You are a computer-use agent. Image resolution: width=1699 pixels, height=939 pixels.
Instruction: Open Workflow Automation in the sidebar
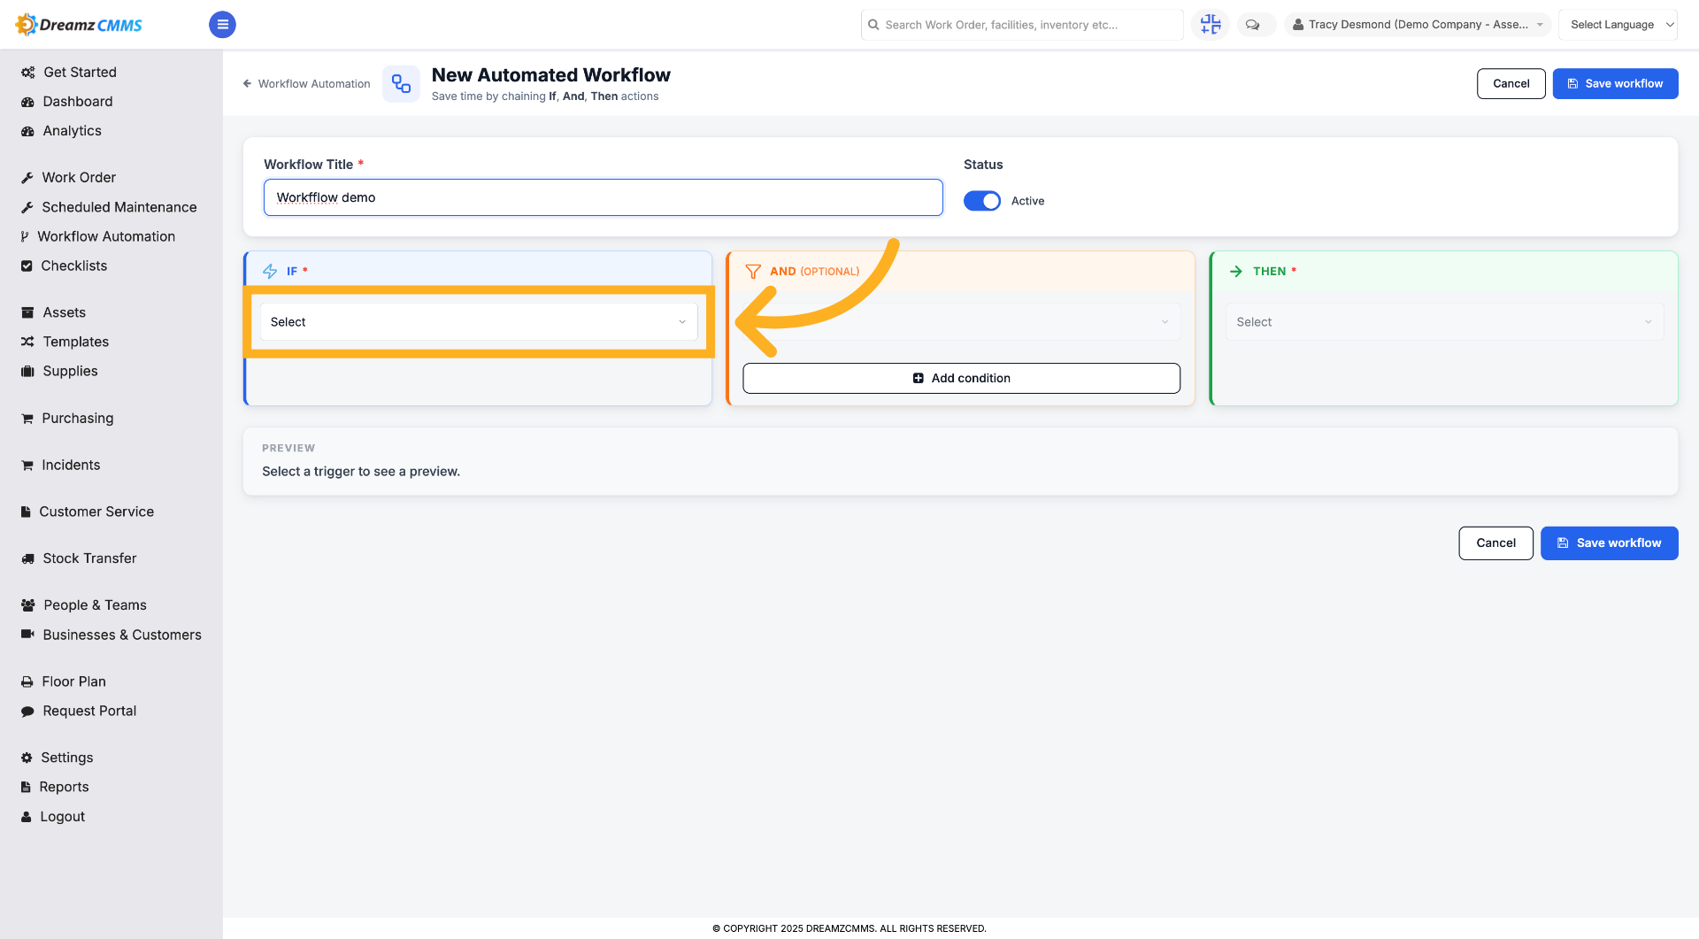106,236
